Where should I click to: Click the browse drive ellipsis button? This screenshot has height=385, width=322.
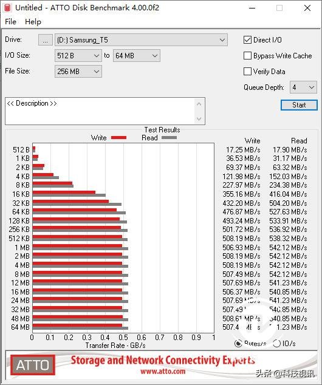click(45, 40)
